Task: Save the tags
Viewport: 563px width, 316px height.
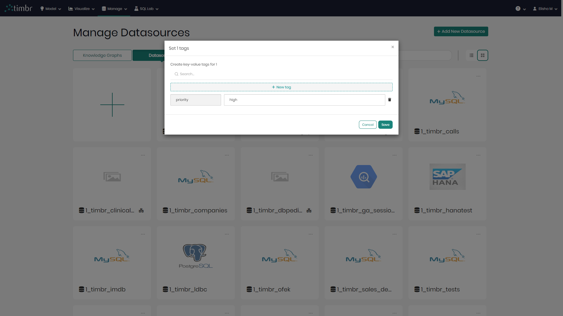Action: point(385,125)
